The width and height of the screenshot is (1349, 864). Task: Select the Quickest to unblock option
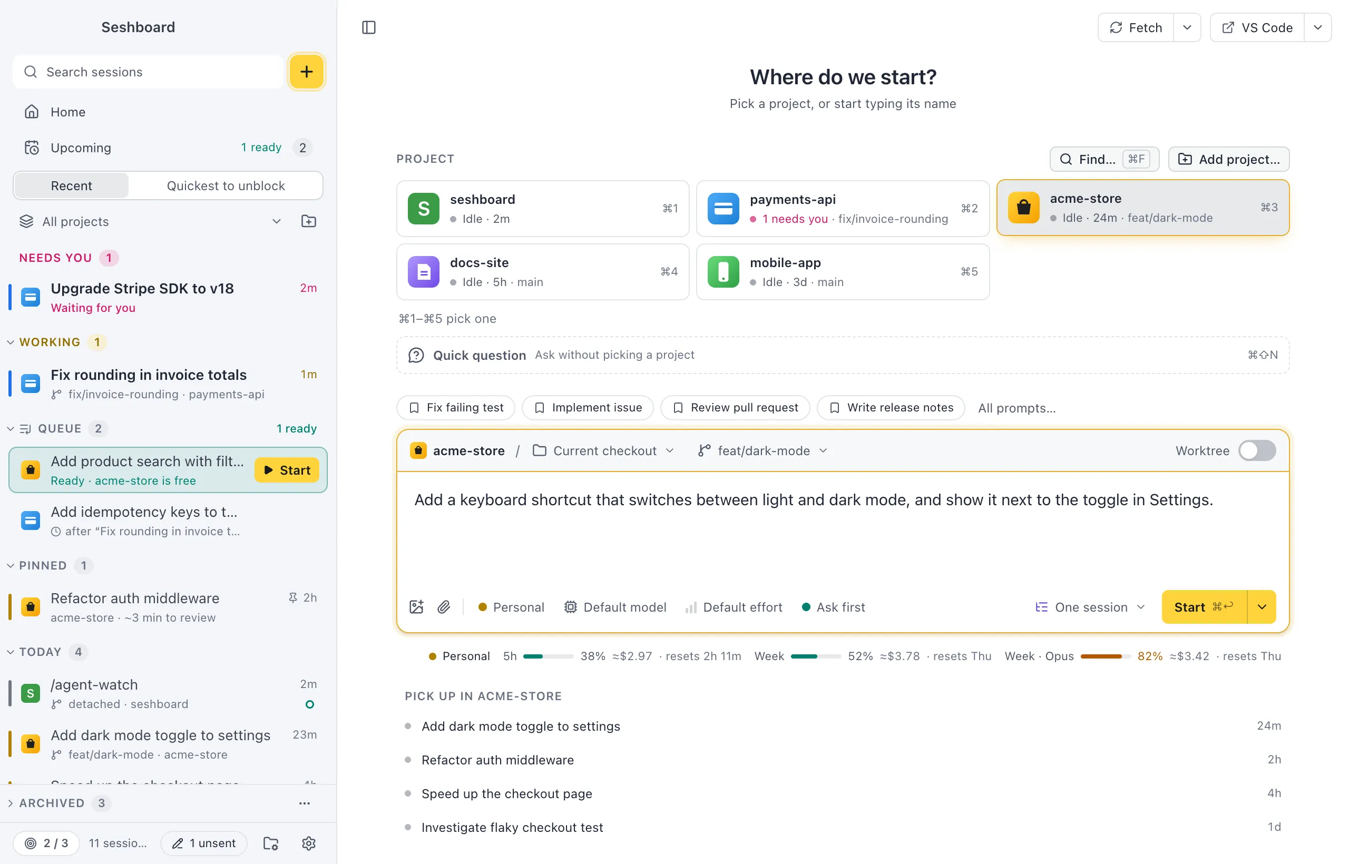226,185
